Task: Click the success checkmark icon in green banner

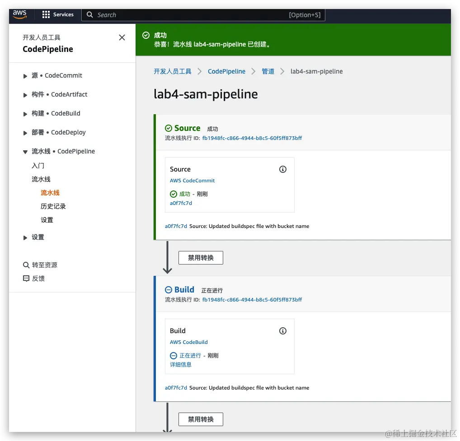Action: pyautogui.click(x=146, y=36)
